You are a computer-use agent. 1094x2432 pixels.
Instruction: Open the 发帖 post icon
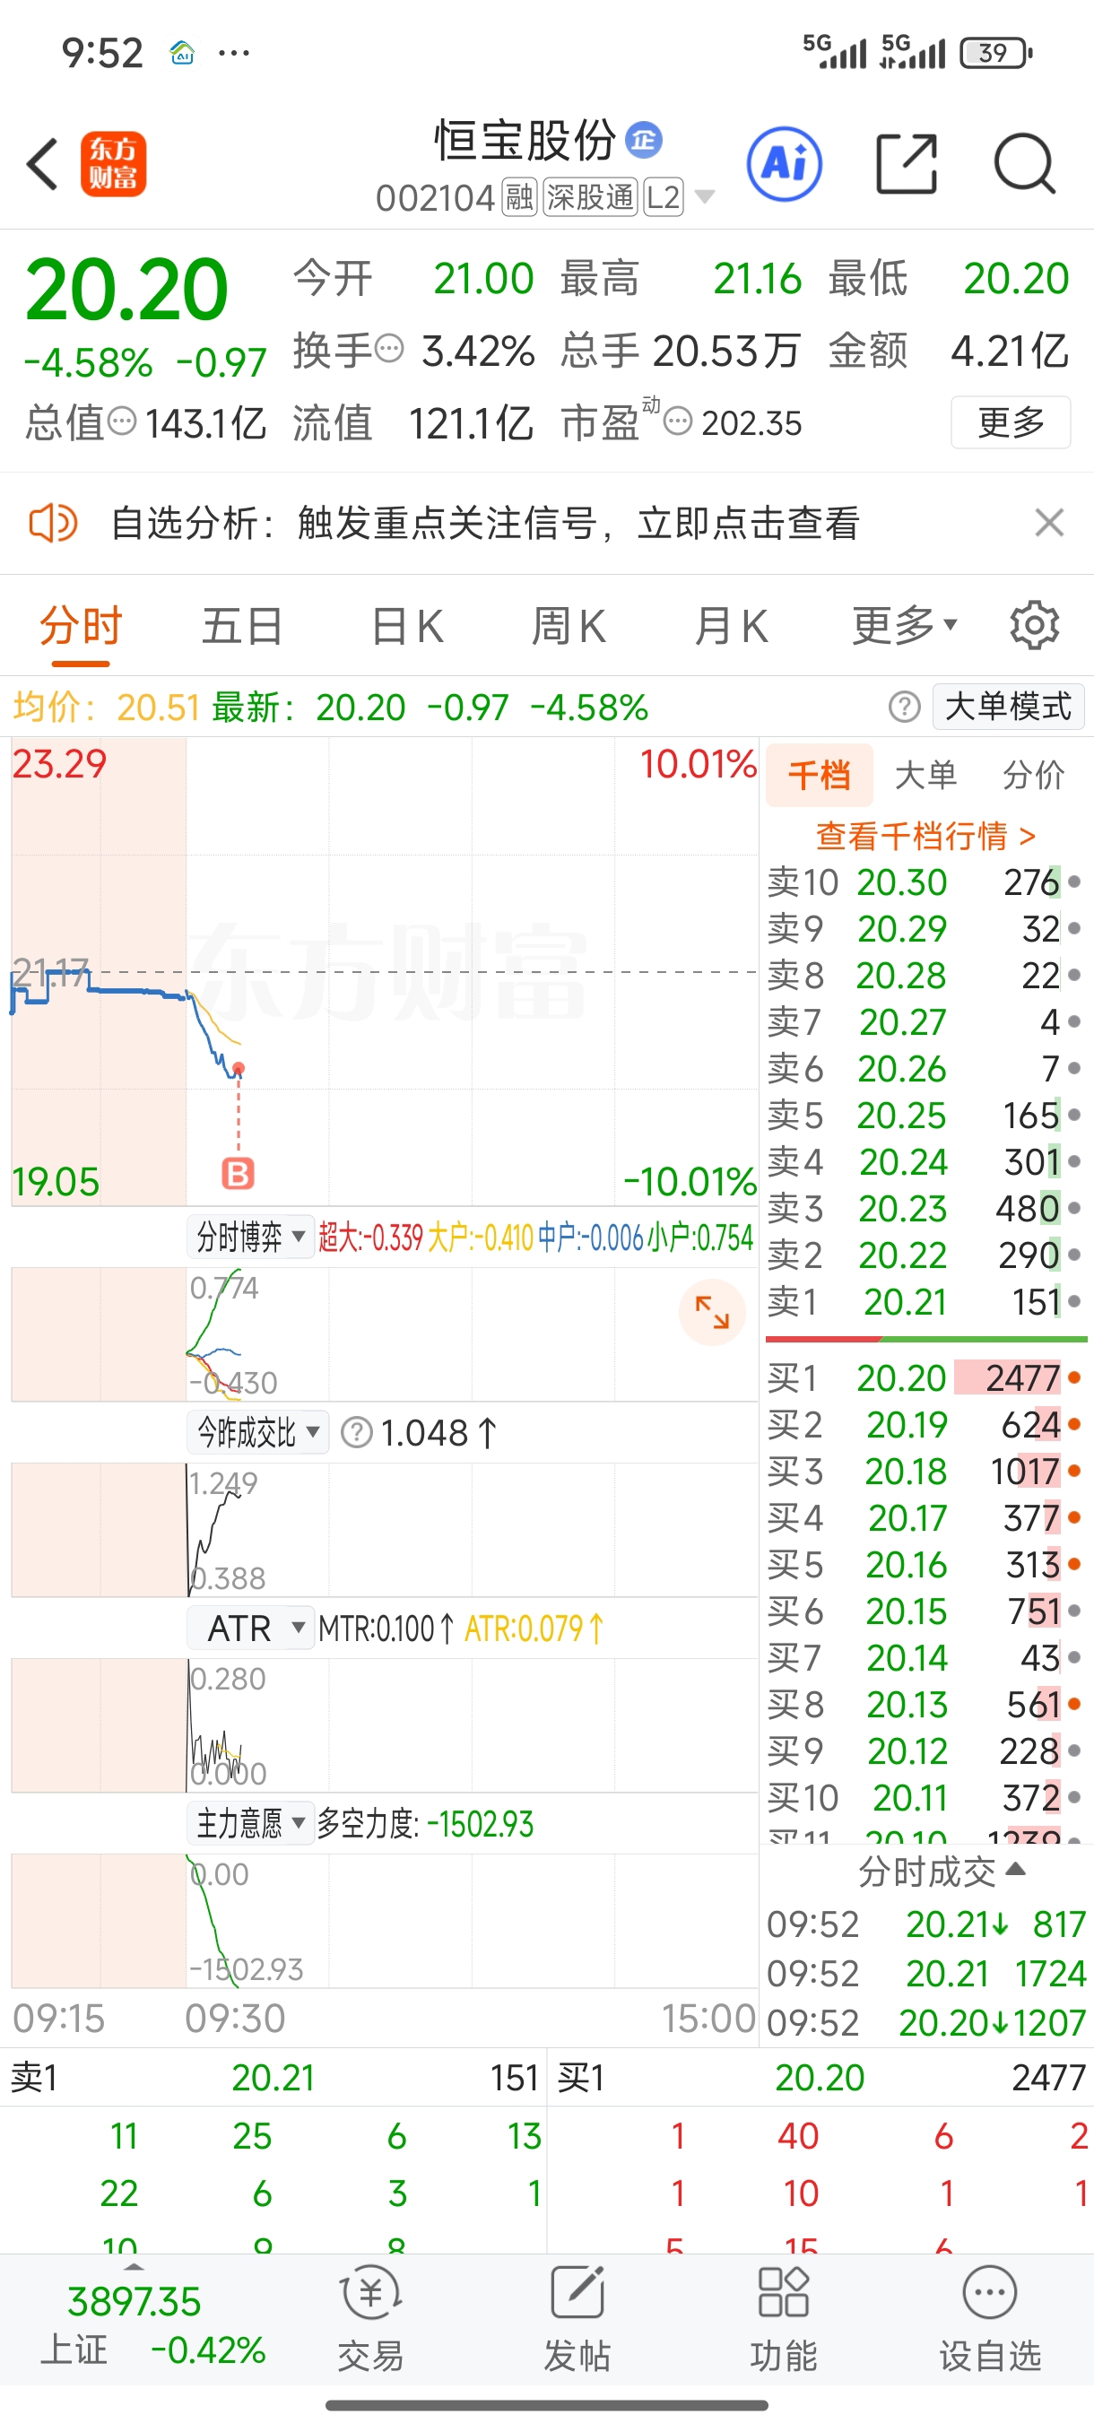tap(577, 2317)
